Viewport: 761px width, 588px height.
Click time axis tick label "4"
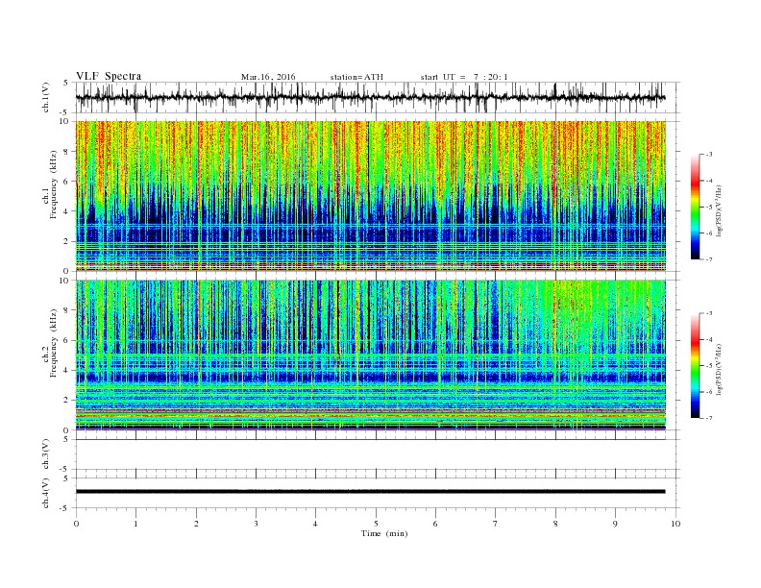[x=315, y=524]
